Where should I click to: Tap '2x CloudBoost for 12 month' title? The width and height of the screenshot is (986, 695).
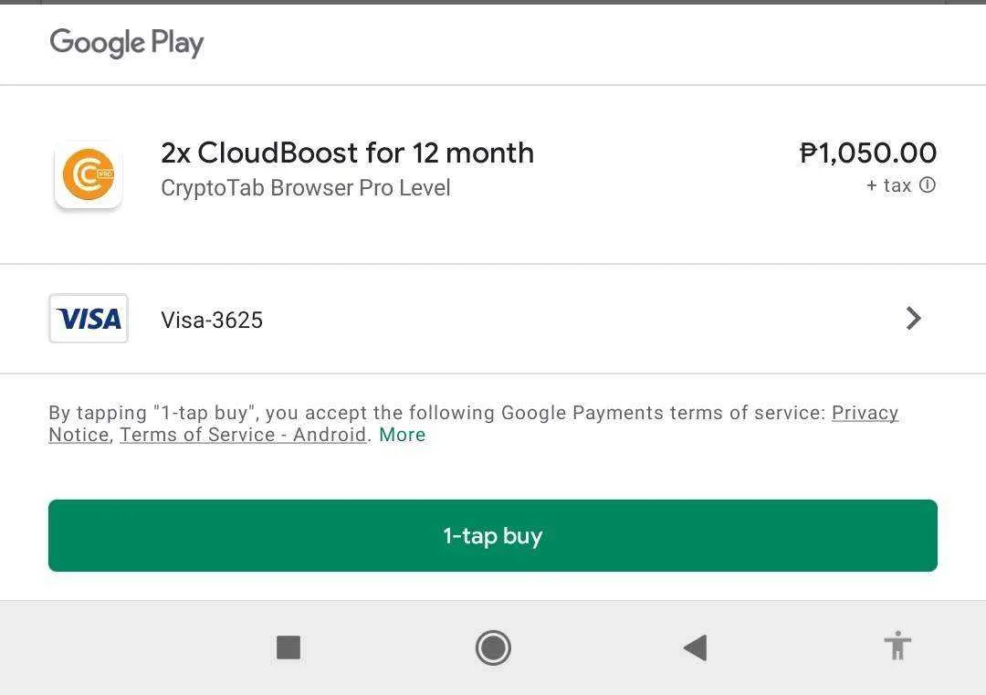348,153
